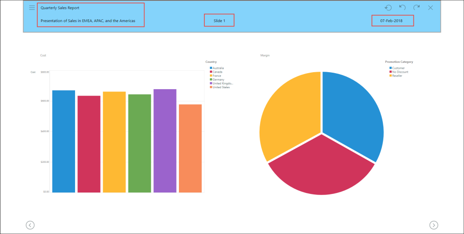Click the revert/reset icon in the header

[x=388, y=8]
